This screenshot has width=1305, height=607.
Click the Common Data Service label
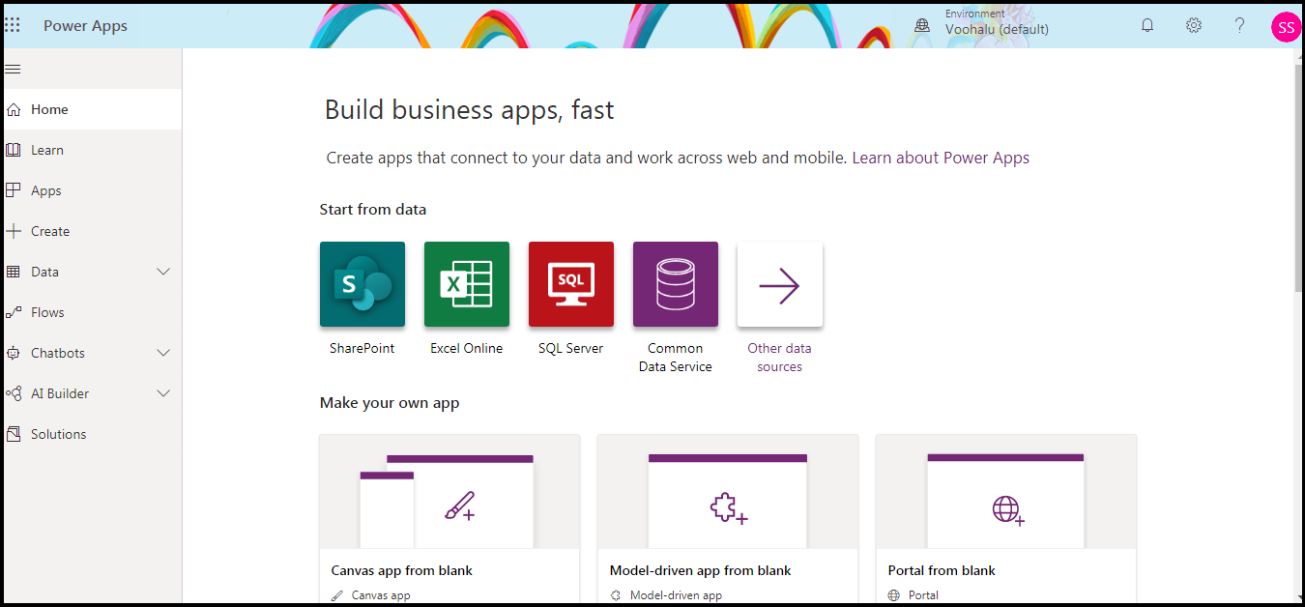[x=676, y=358]
